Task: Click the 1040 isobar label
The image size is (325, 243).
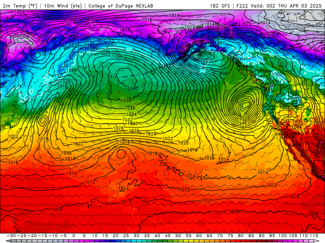Action: [133, 88]
